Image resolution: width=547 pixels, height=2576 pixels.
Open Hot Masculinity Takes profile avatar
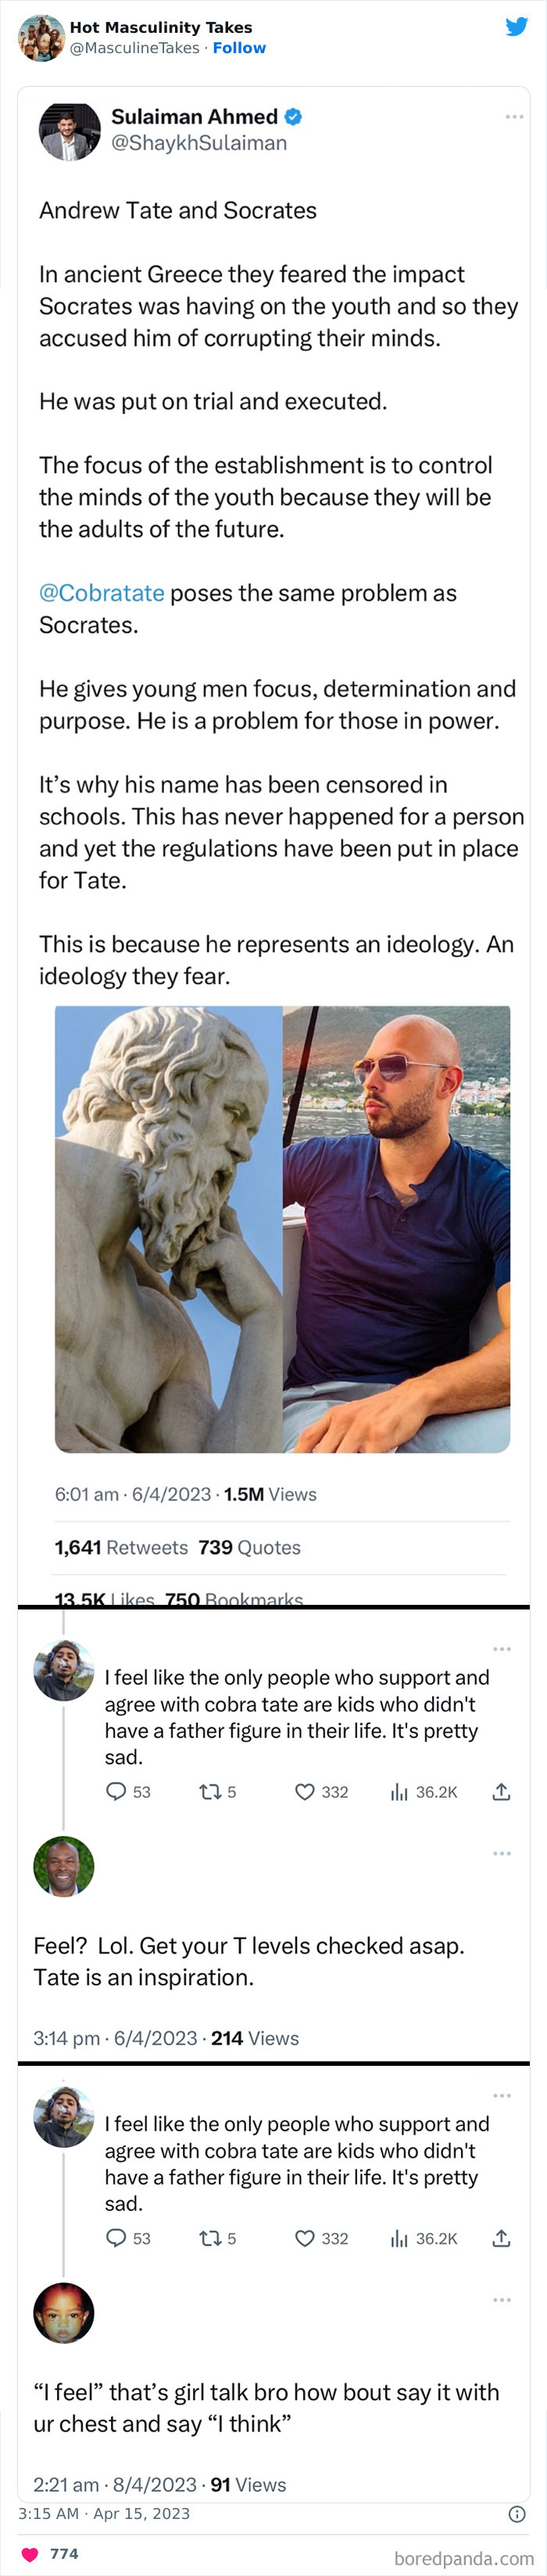tap(41, 38)
